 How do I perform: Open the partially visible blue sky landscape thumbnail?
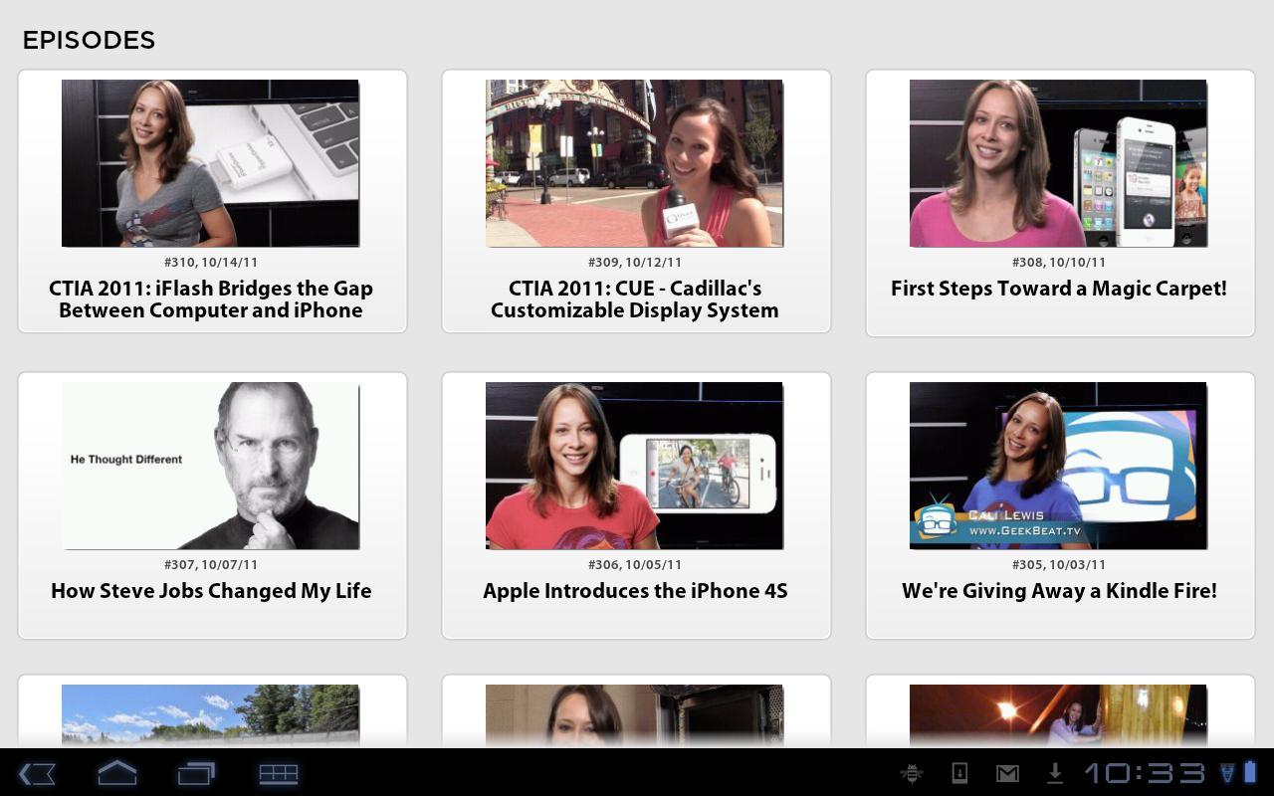(210, 714)
